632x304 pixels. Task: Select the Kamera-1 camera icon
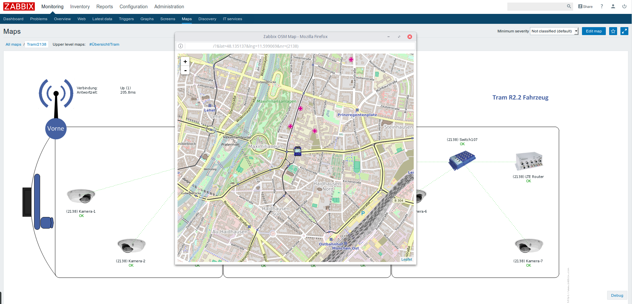pos(81,196)
